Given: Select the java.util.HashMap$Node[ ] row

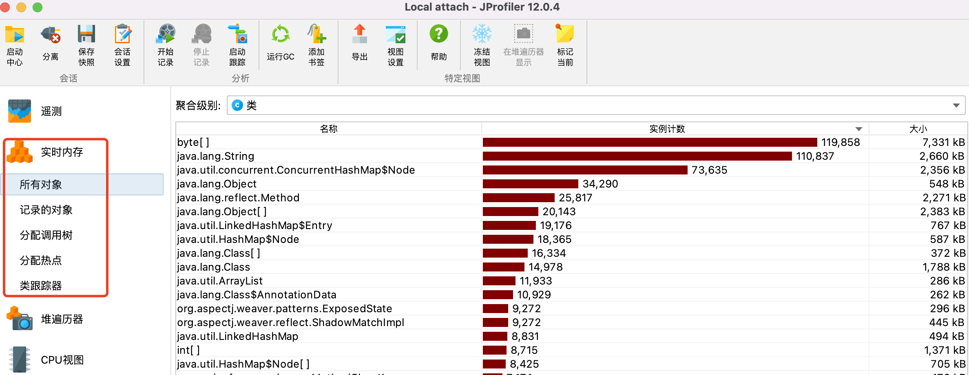Looking at the screenshot, I should 571,364.
